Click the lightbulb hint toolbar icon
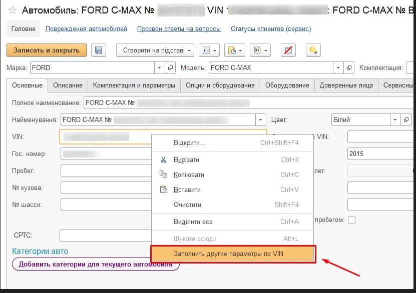The height and width of the screenshot is (293, 416). point(313,50)
